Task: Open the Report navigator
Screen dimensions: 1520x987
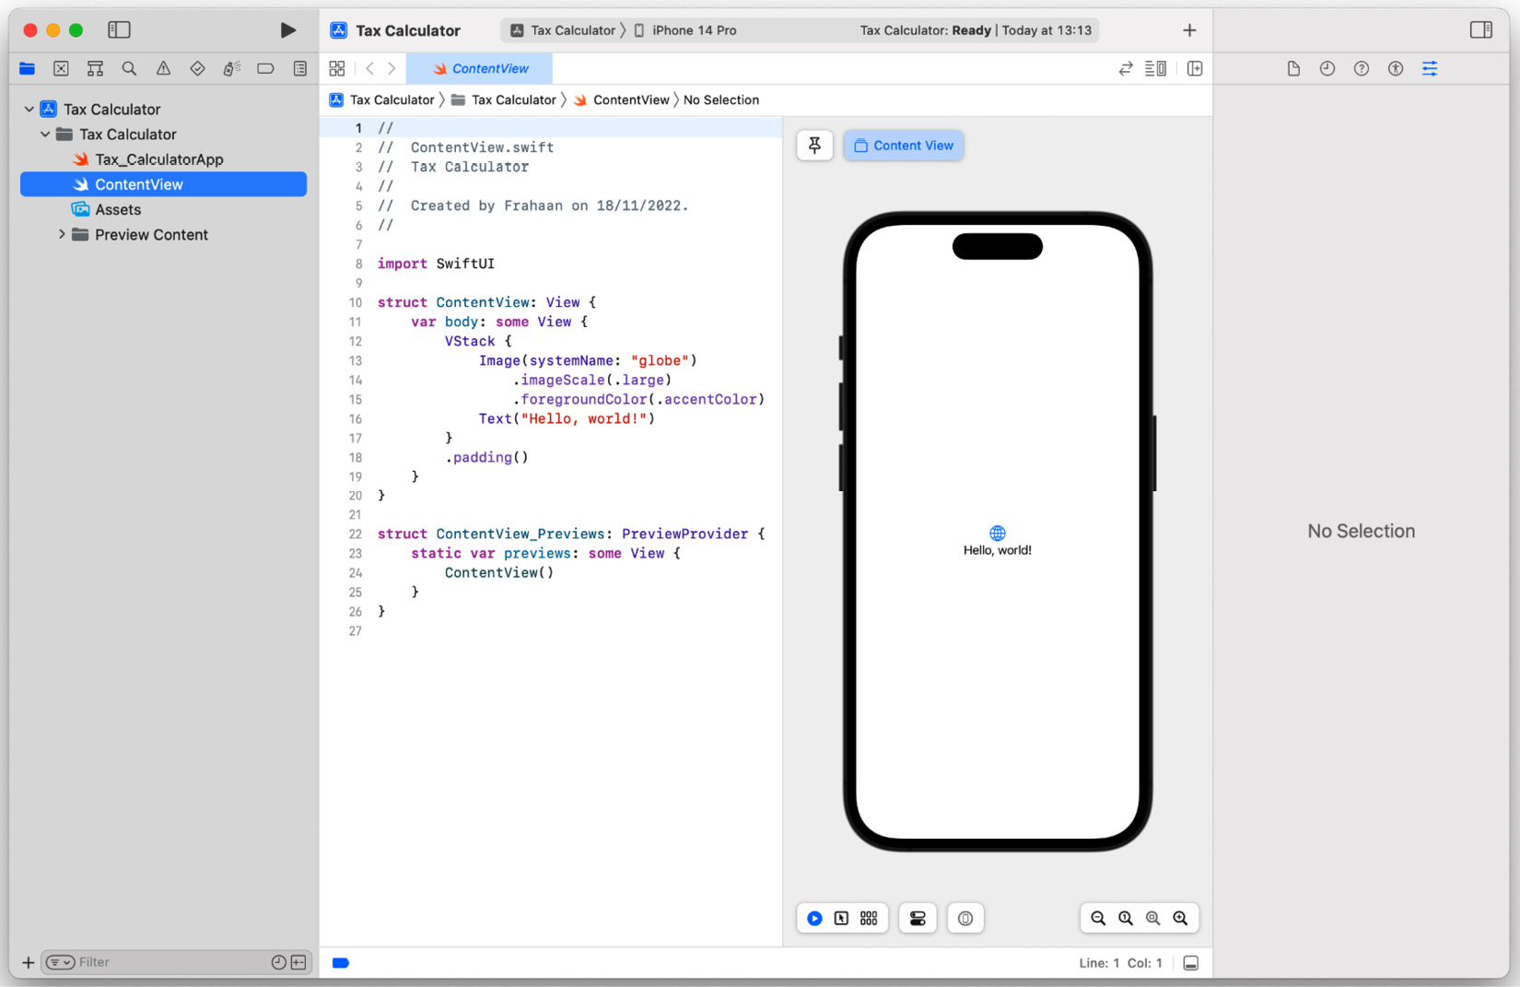Action: tap(299, 68)
